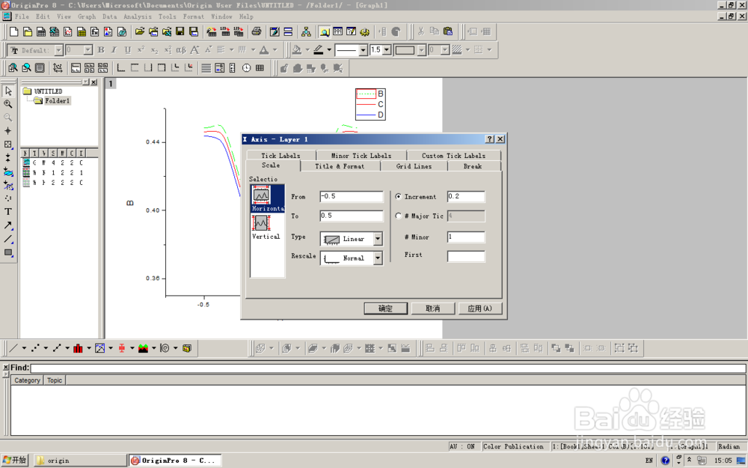748x468 pixels.
Task: Click the Save Project disk icon
Action: [180, 32]
